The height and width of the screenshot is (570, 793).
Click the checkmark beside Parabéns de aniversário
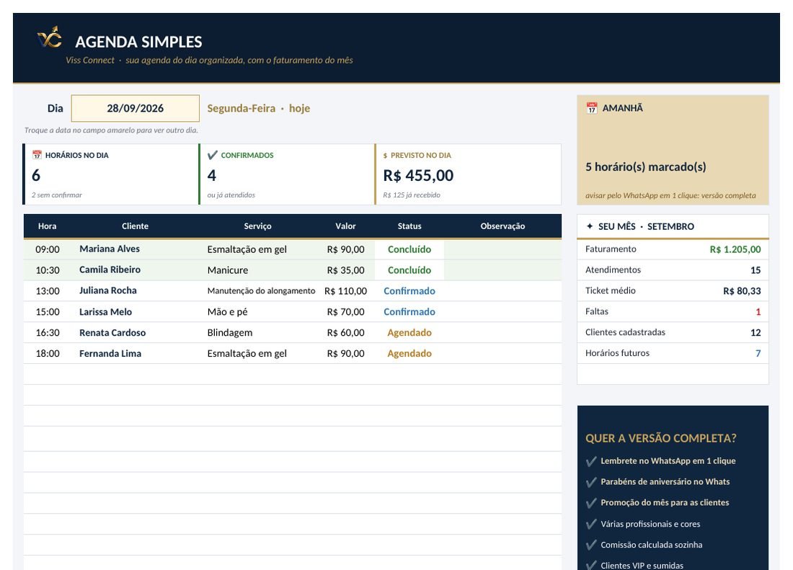tap(591, 482)
